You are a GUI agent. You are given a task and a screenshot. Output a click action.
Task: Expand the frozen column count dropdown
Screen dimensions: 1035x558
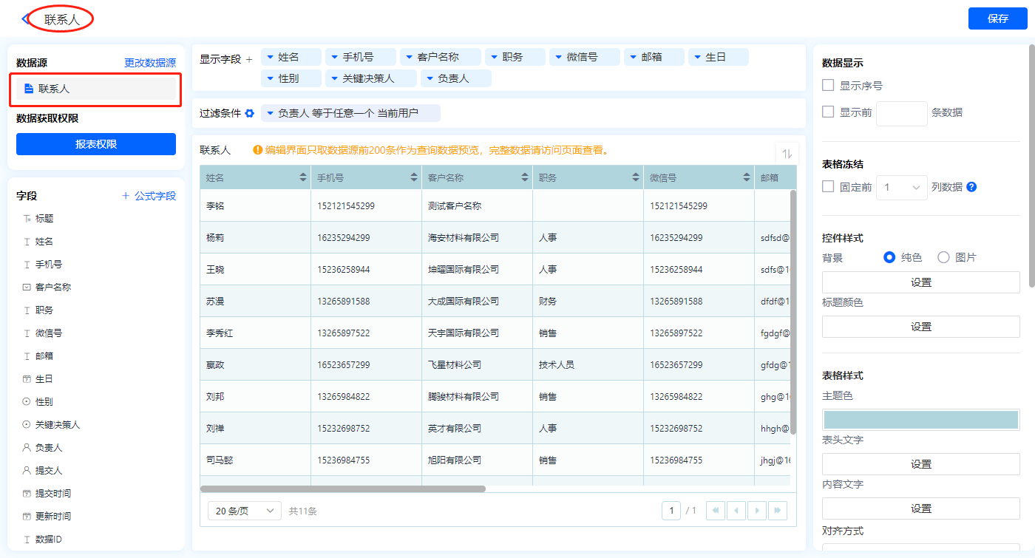(902, 188)
